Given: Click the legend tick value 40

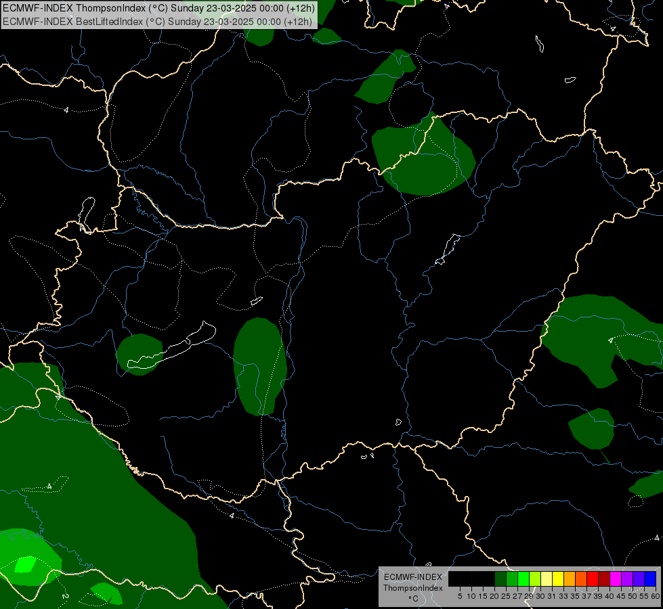Looking at the screenshot, I should [609, 596].
